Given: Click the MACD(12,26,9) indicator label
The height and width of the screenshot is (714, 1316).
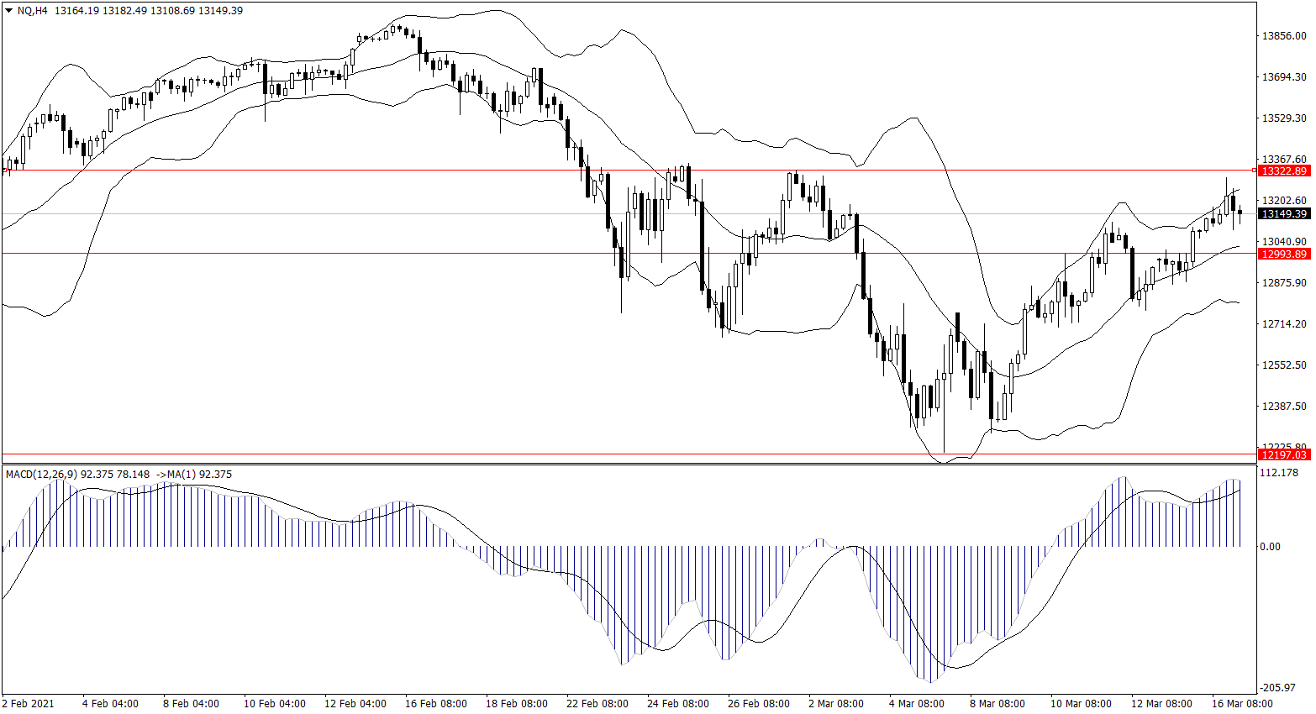Looking at the screenshot, I should tap(40, 475).
